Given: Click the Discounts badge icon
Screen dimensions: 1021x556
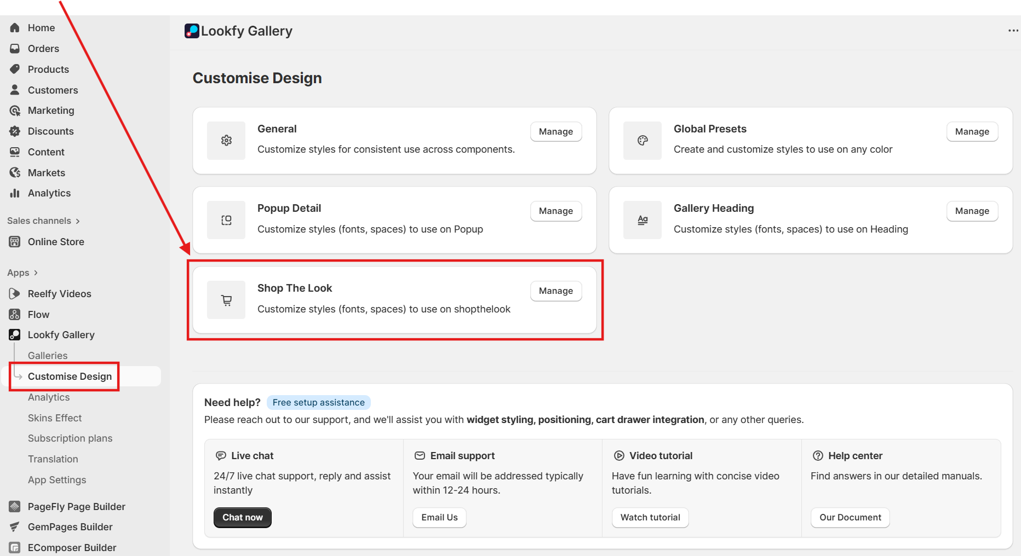Looking at the screenshot, I should (x=15, y=131).
